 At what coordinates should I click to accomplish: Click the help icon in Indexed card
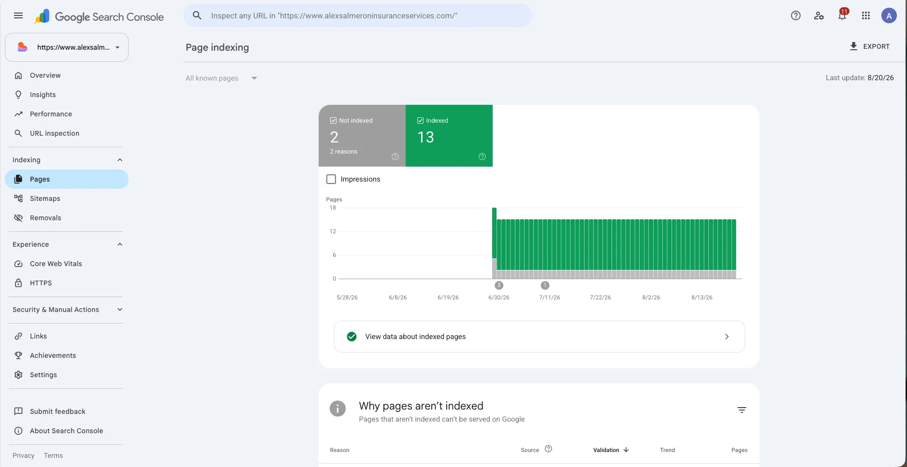coord(482,156)
